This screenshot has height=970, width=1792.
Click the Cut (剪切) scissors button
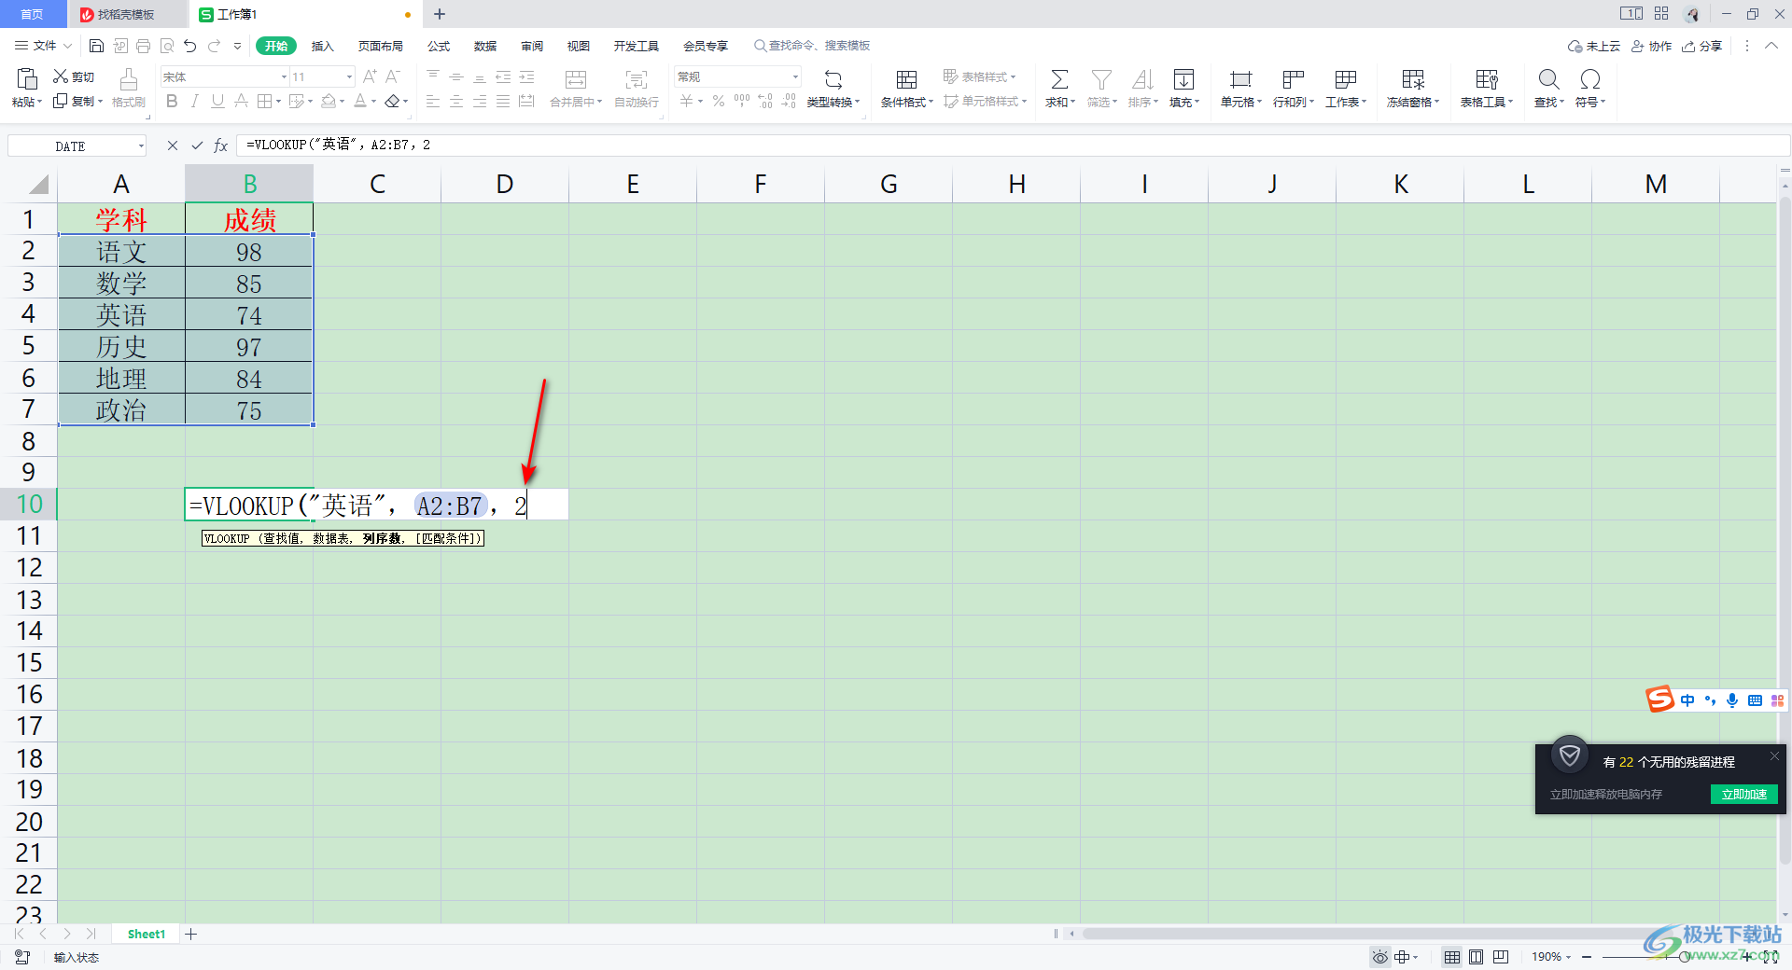74,76
